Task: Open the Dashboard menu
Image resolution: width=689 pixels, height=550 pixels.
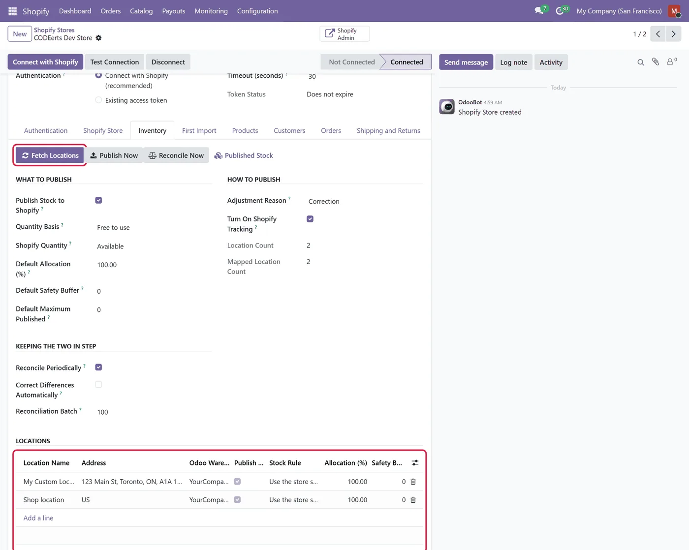Action: [x=75, y=11]
